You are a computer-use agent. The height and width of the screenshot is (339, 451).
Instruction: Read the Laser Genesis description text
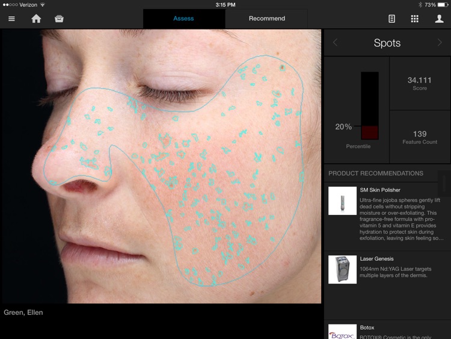pos(396,272)
